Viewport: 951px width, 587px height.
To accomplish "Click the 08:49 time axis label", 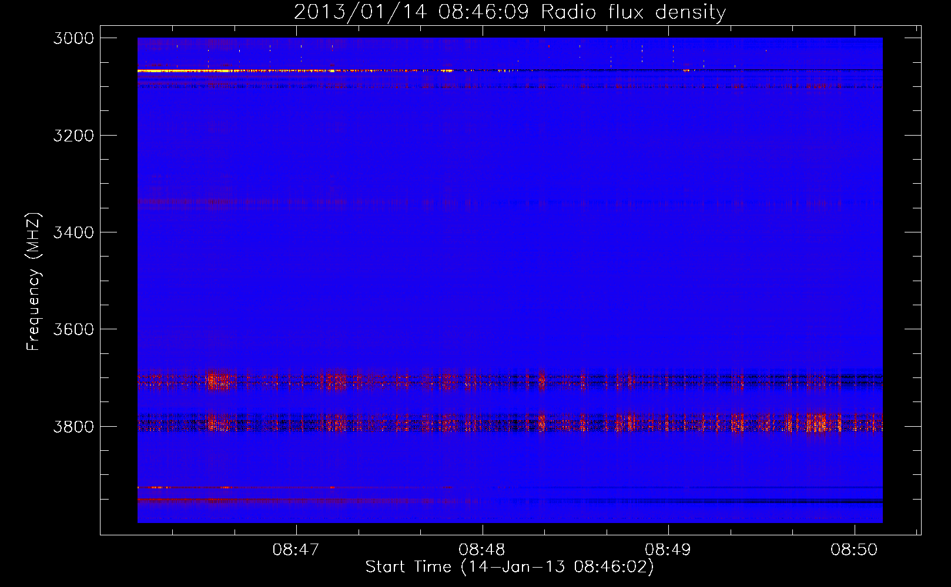I will click(x=668, y=549).
